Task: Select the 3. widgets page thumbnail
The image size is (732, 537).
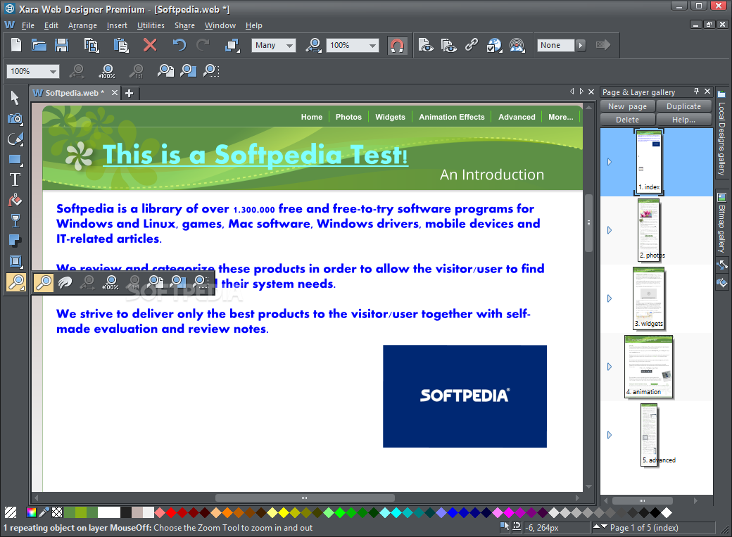Action: point(648,298)
